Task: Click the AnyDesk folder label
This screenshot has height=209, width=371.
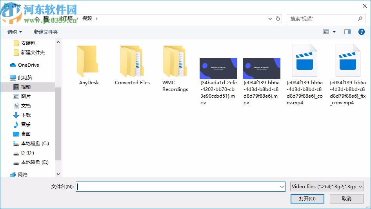Action: click(89, 83)
